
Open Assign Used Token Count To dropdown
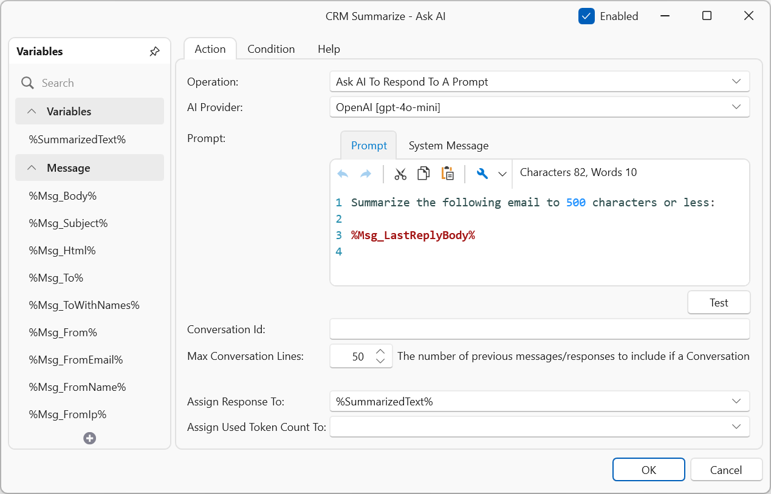736,427
